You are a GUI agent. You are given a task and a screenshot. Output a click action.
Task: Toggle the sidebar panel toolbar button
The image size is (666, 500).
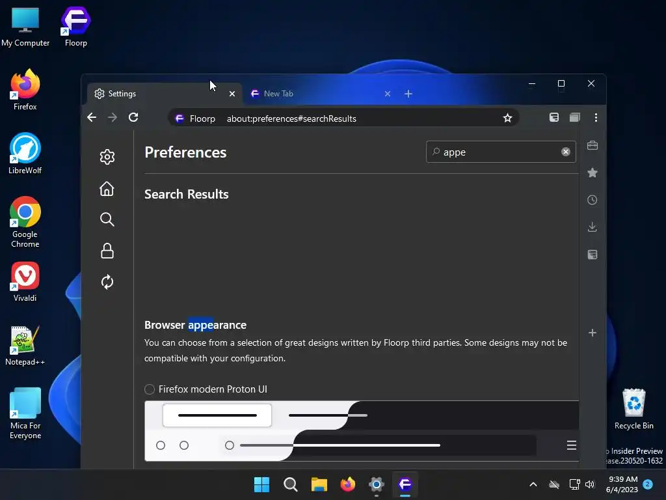tap(554, 117)
